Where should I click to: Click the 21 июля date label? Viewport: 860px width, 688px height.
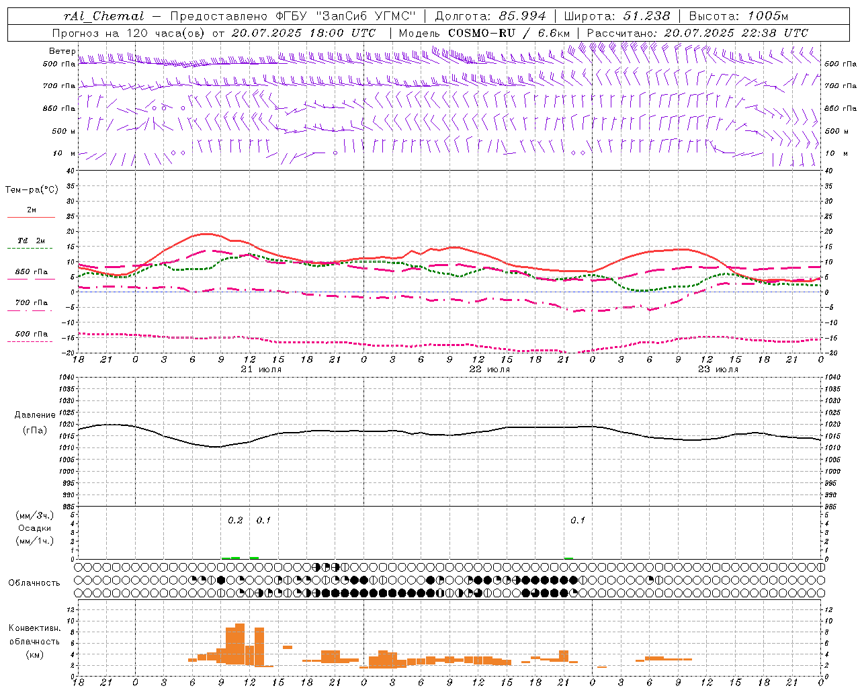pos(261,370)
